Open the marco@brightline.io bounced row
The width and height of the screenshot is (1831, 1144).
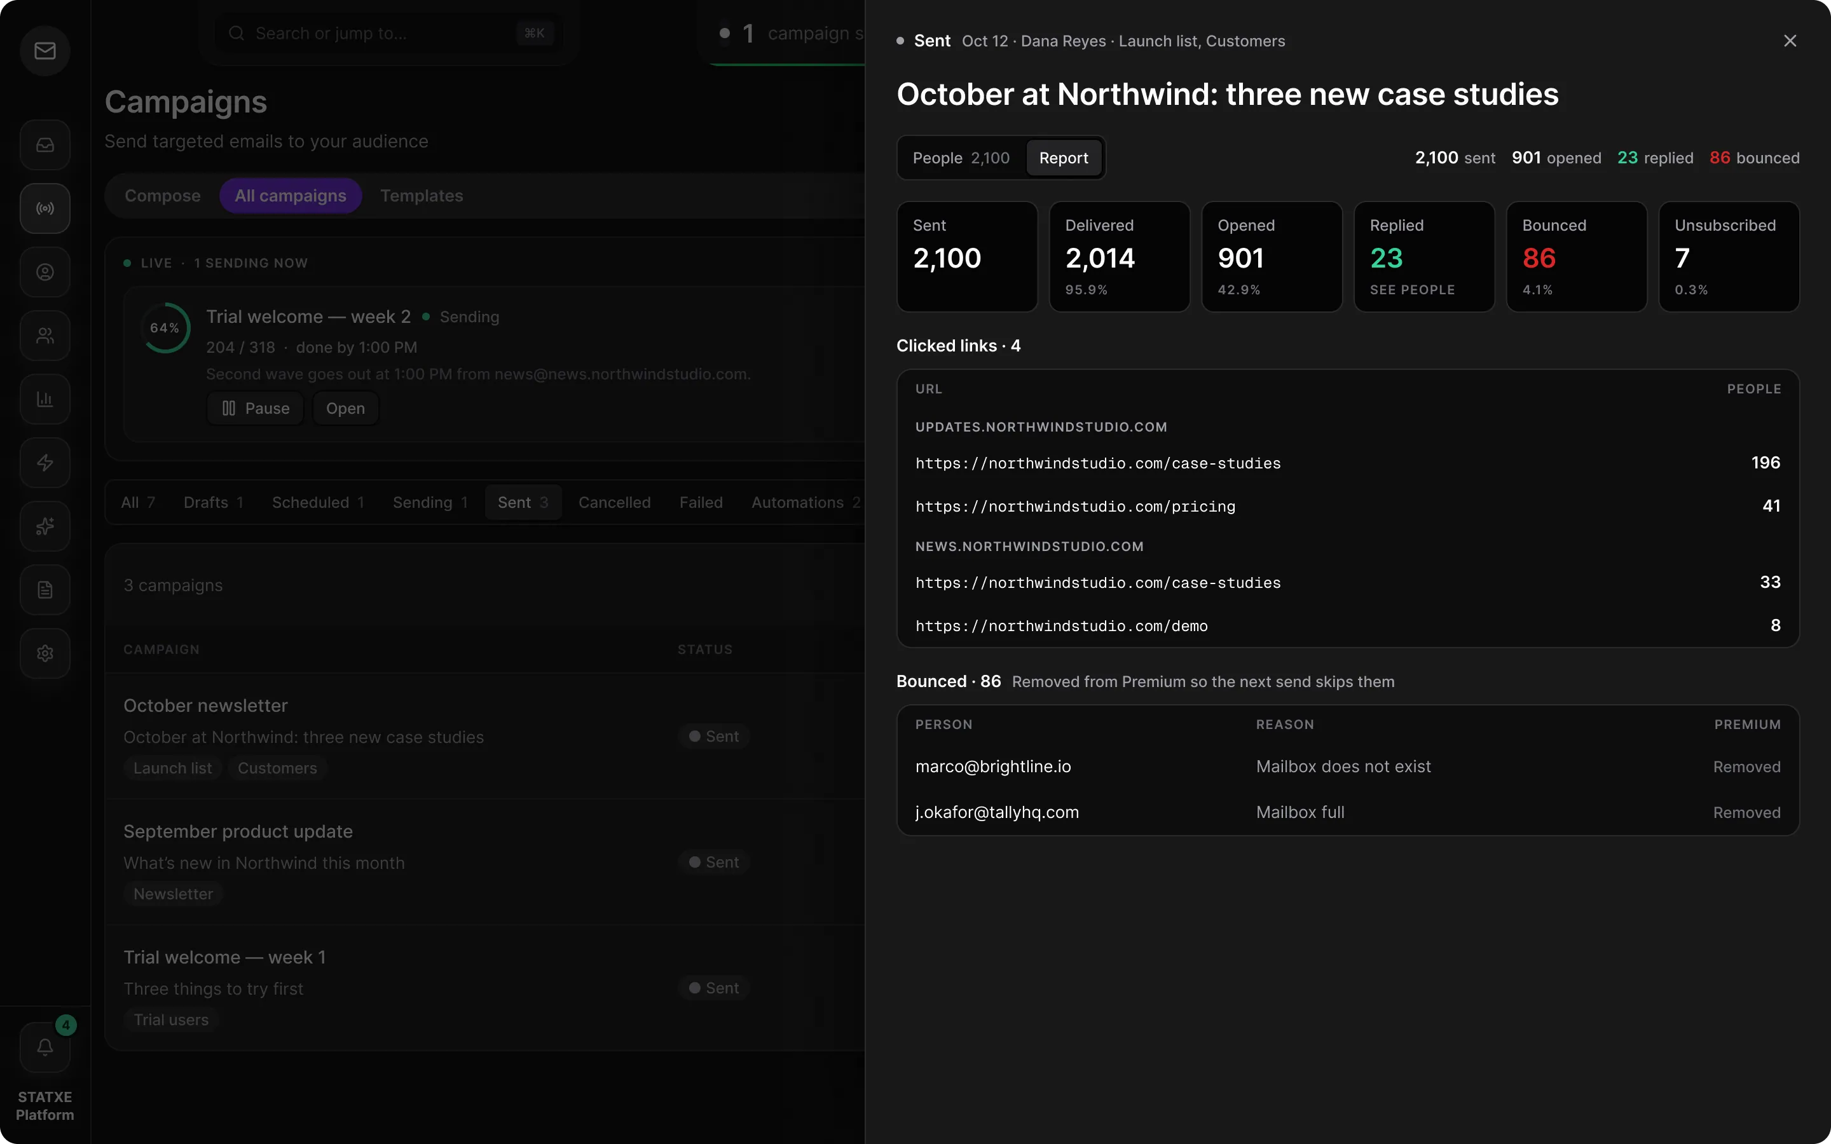point(1348,766)
